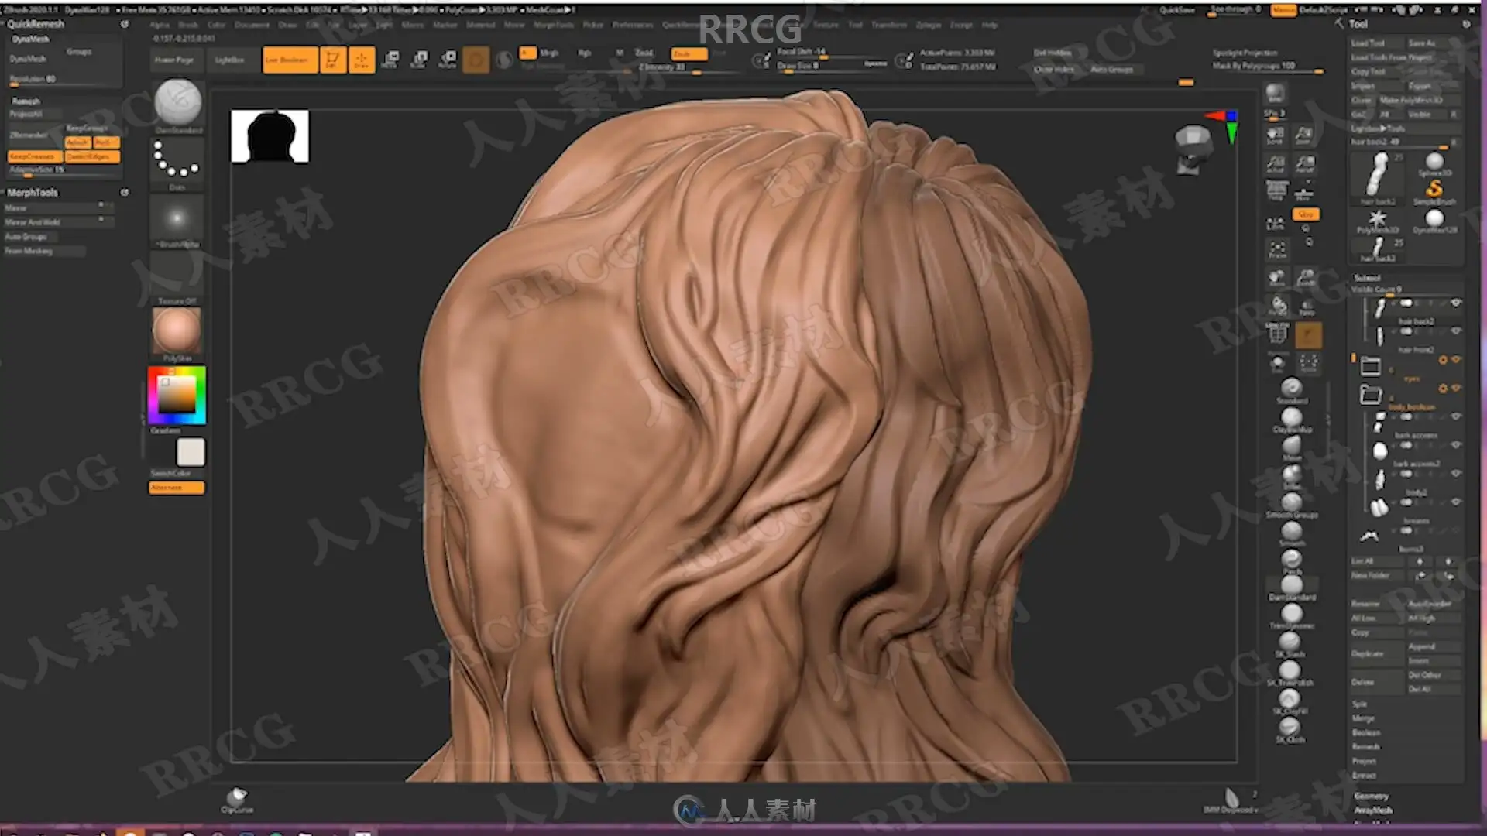The width and height of the screenshot is (1487, 836).
Task: Click Load Tool button
Action: pyautogui.click(x=1376, y=43)
